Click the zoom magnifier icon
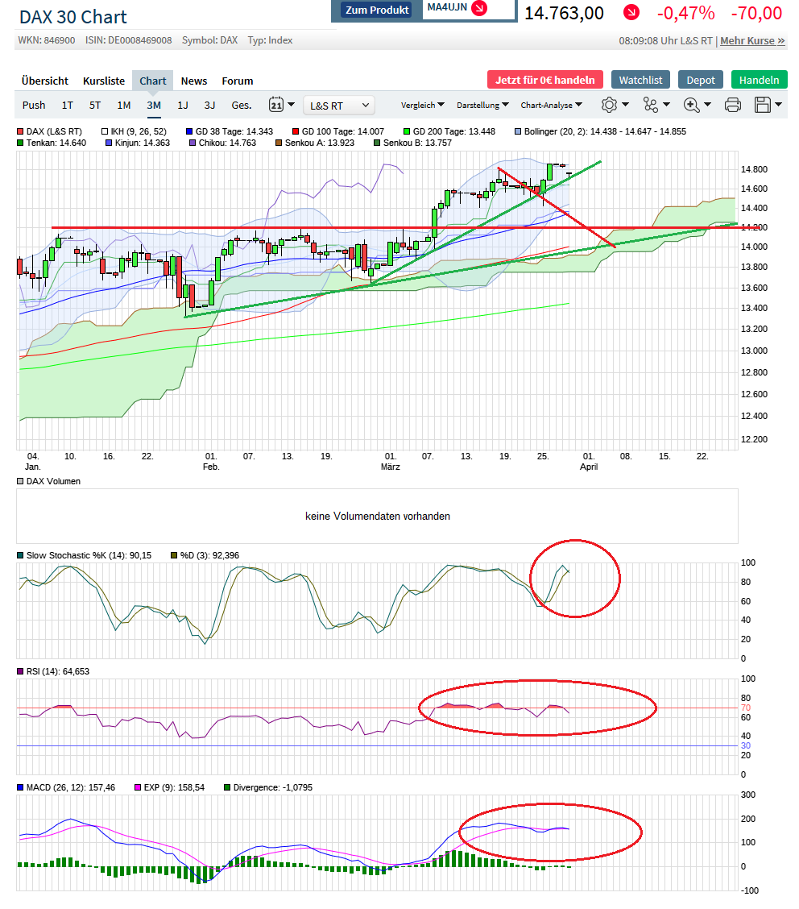 [691, 105]
